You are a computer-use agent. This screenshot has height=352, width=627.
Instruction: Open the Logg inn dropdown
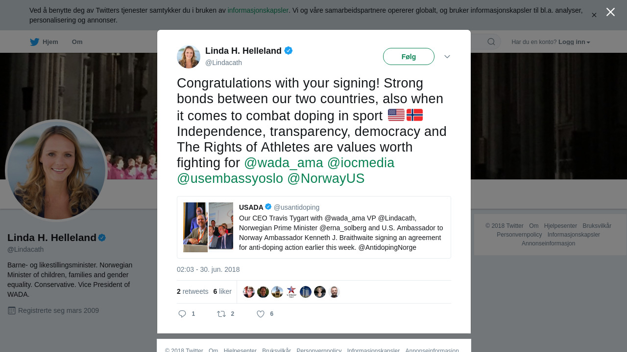pos(574,42)
